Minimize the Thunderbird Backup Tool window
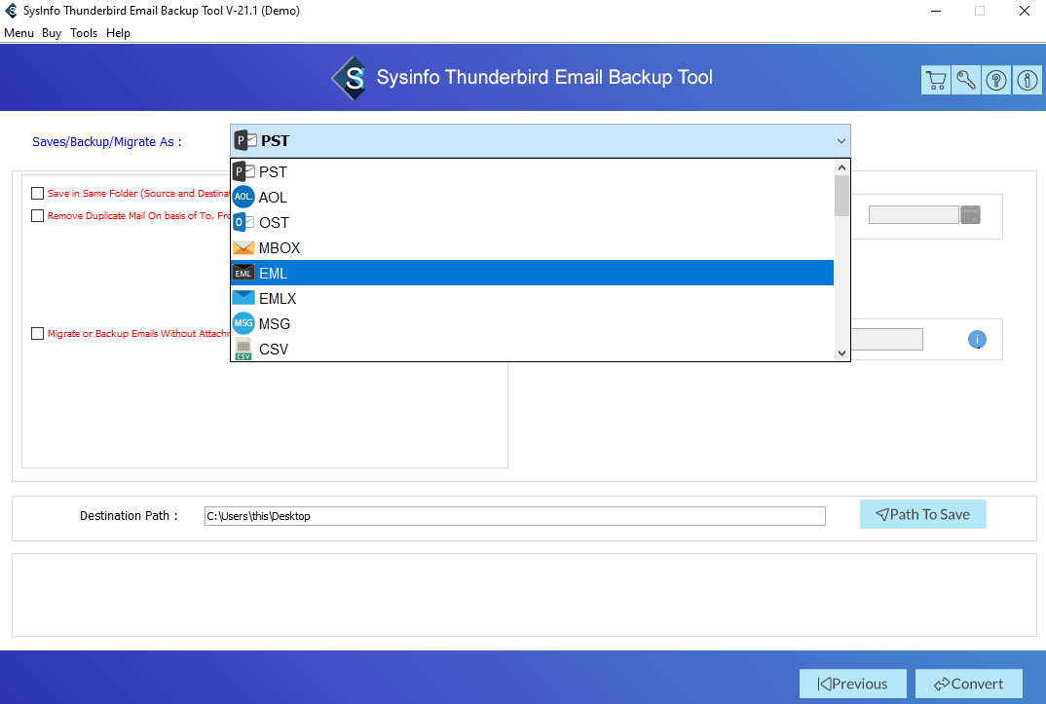The image size is (1046, 704). click(x=936, y=11)
